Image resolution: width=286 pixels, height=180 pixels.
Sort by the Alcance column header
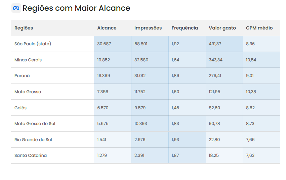pyautogui.click(x=107, y=28)
